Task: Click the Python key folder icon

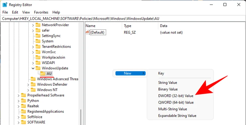Action: (23, 100)
